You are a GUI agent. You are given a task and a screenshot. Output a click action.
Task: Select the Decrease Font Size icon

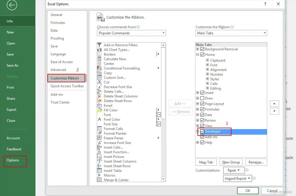click(x=99, y=87)
